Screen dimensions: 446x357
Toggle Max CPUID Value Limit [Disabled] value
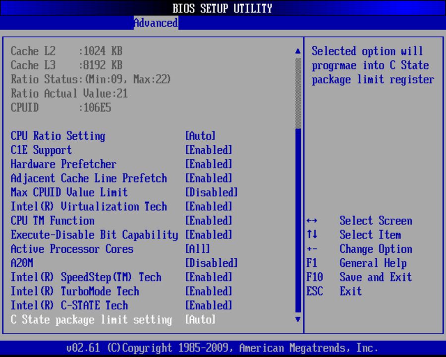pyautogui.click(x=211, y=192)
